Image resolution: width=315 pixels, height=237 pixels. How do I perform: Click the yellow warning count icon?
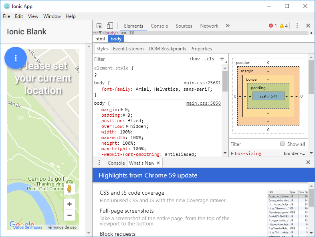coord(282,26)
